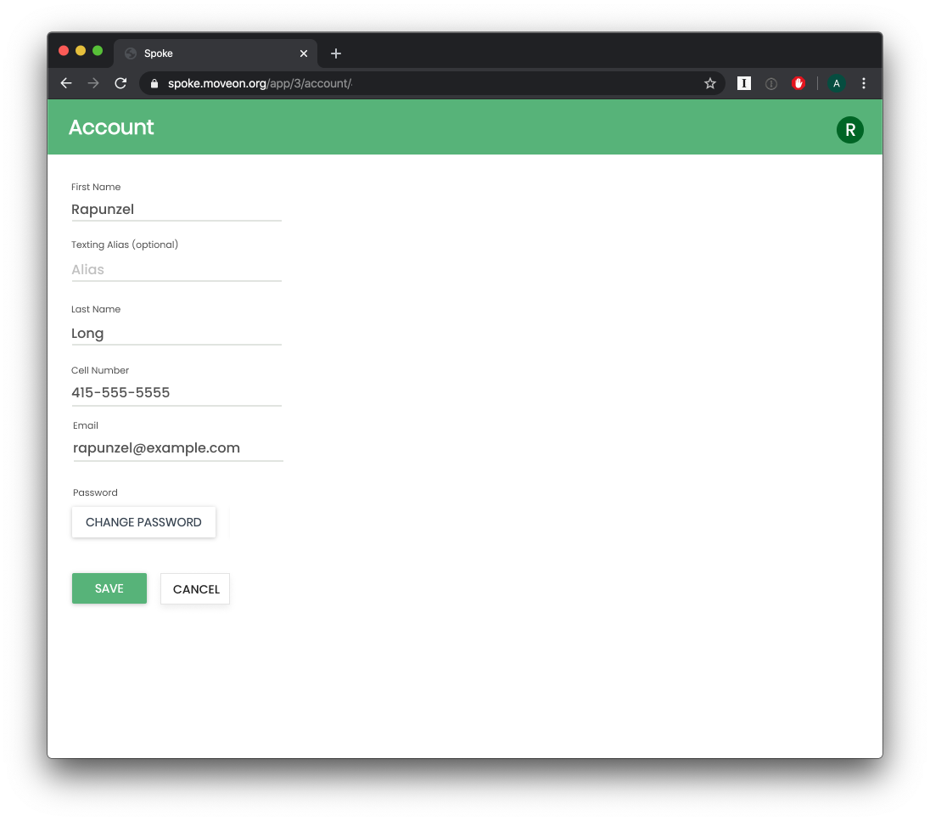Image resolution: width=930 pixels, height=821 pixels.
Task: Save the account changes
Action: tap(109, 588)
